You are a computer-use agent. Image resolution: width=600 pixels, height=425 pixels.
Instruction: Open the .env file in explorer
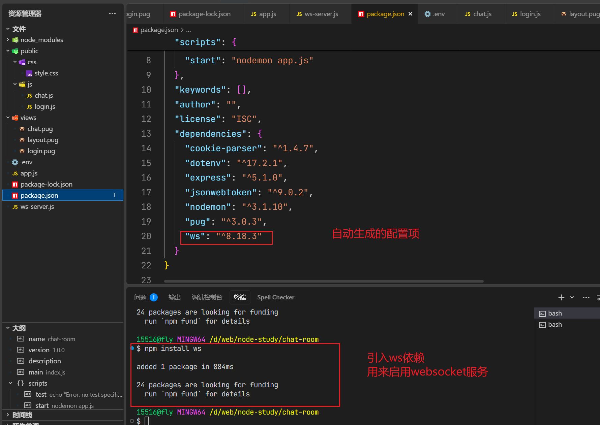26,162
